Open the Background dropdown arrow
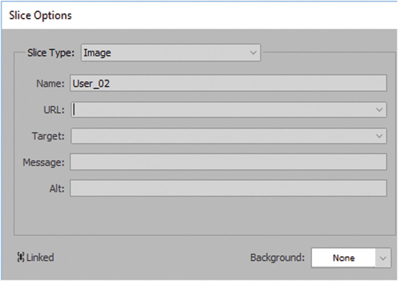The width and height of the screenshot is (398, 281). (383, 258)
